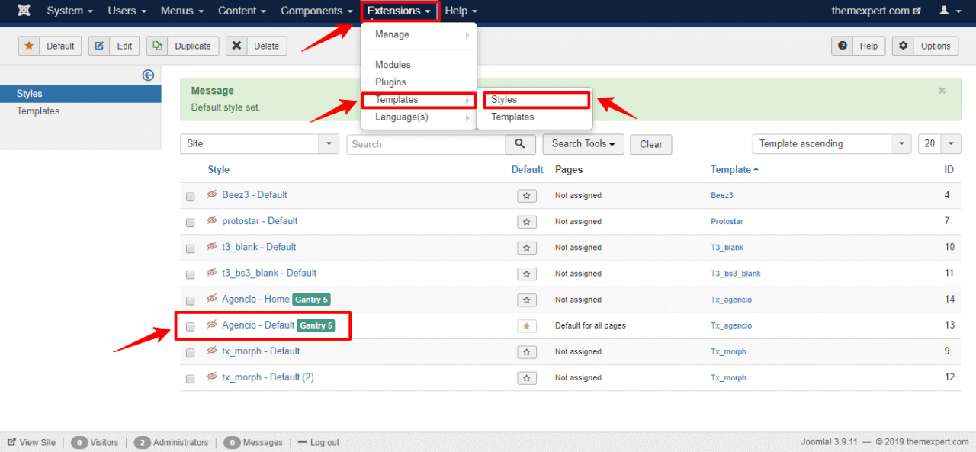Open the Users menu
The image size is (976, 452).
pos(127,11)
